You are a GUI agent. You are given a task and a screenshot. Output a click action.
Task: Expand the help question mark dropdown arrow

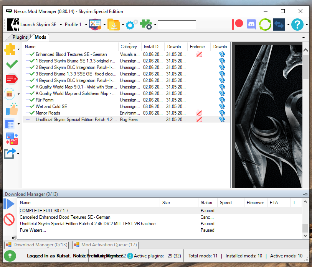(x=307, y=25)
